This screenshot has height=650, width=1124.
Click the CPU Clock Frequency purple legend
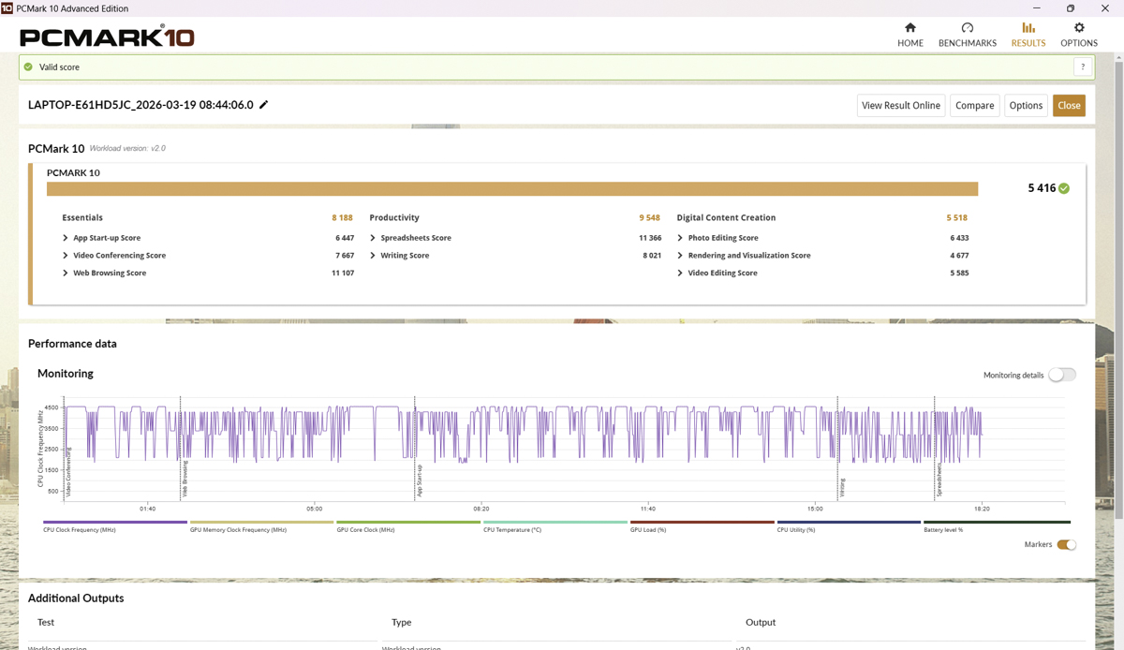(x=115, y=523)
